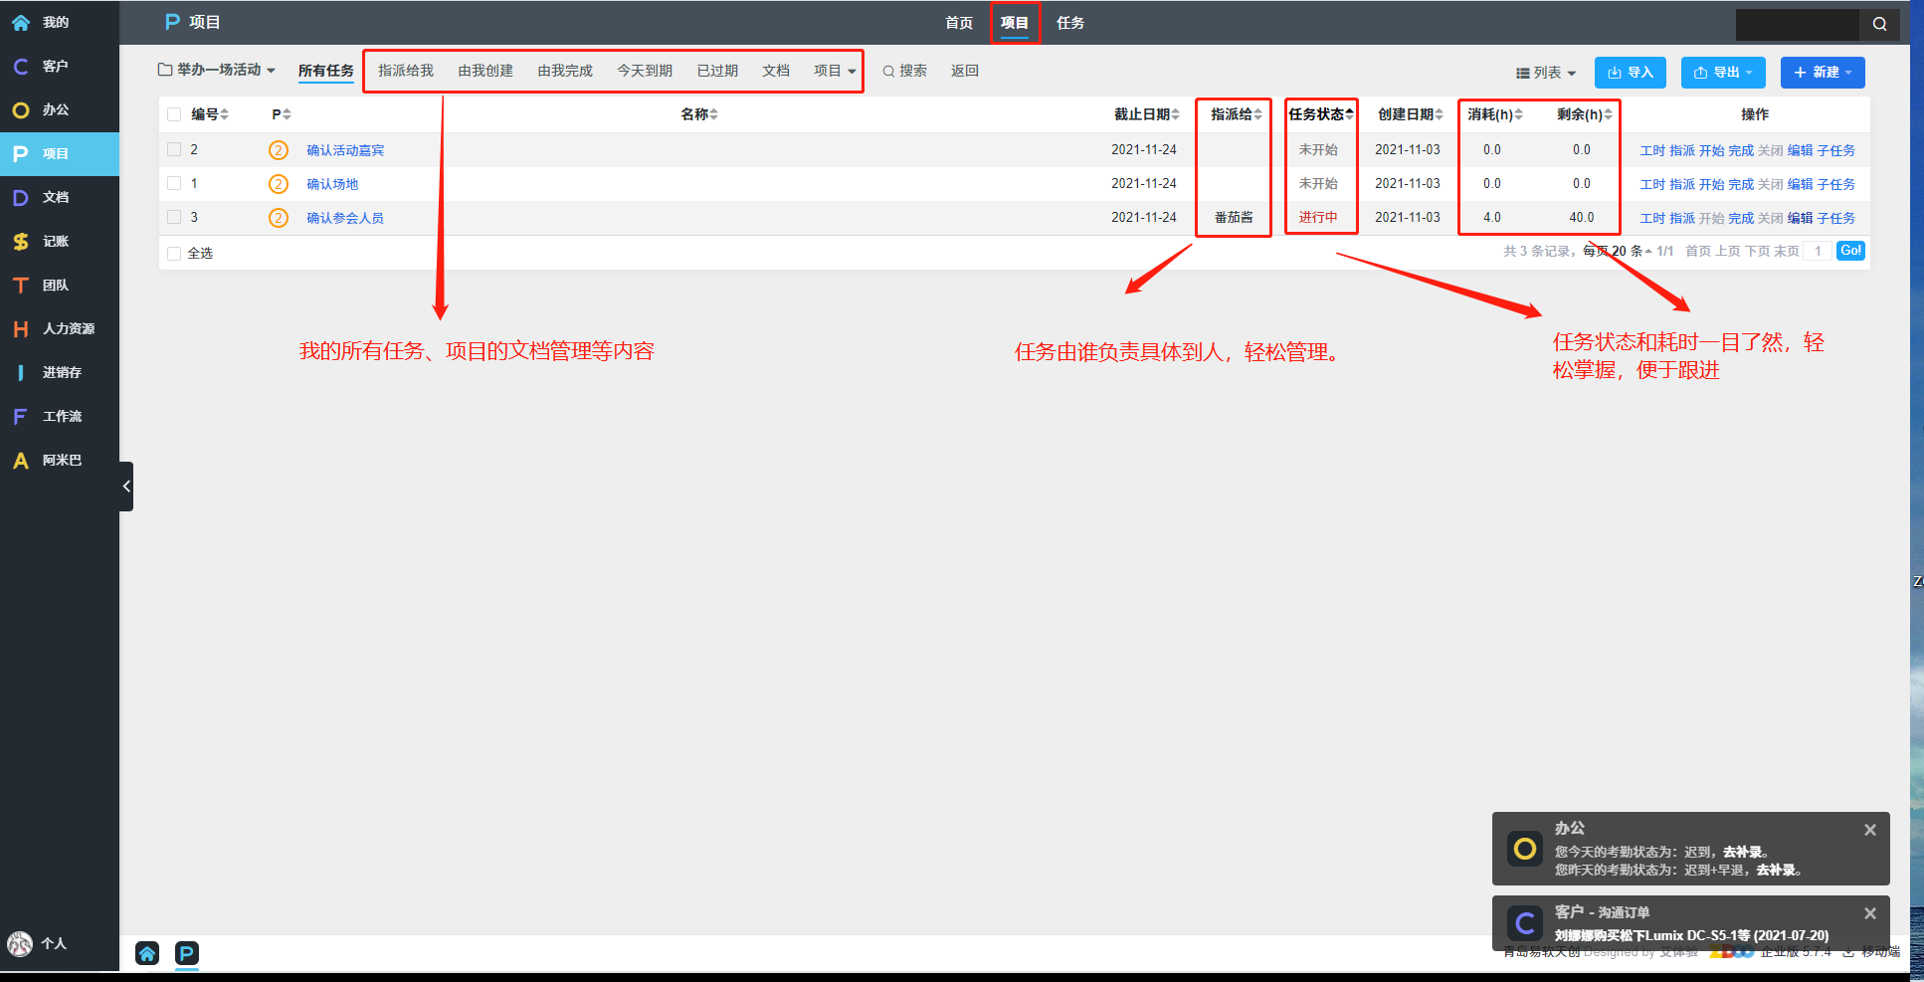Open the 阿米巴 module icon
This screenshot has width=1924, height=982.
tap(20, 460)
